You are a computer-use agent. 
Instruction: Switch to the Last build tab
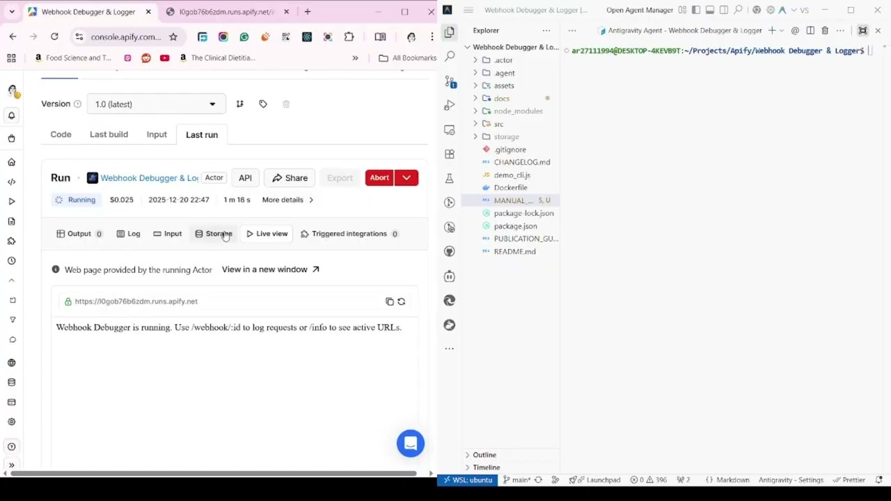[x=108, y=134]
